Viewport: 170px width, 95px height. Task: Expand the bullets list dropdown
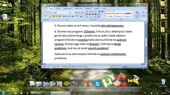89,12
